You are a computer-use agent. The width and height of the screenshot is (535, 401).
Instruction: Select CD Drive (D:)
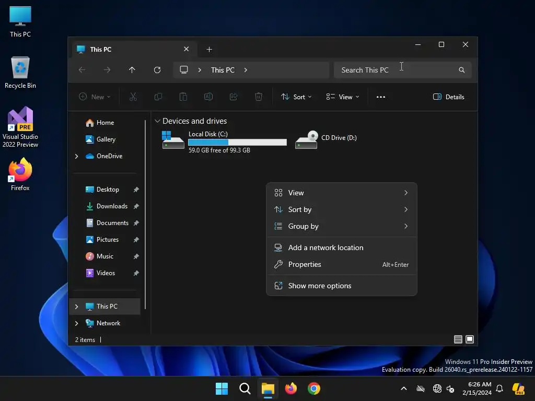(x=326, y=139)
